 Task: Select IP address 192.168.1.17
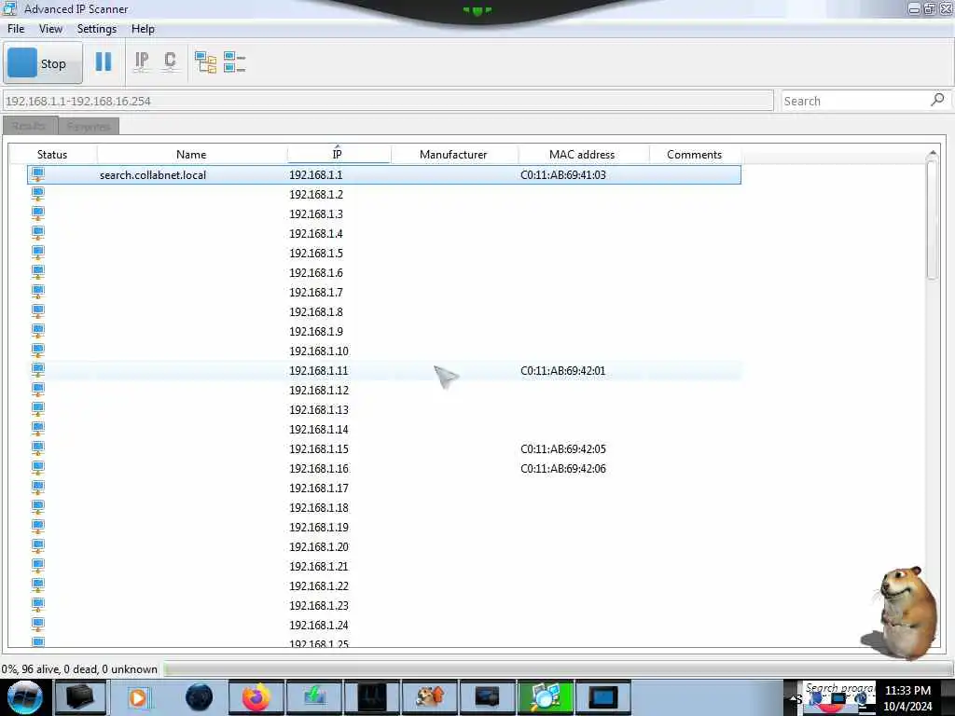(319, 488)
